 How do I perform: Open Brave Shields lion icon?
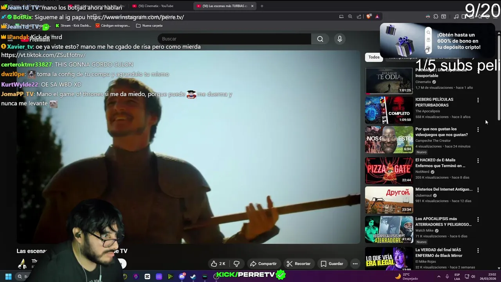[x=369, y=16]
